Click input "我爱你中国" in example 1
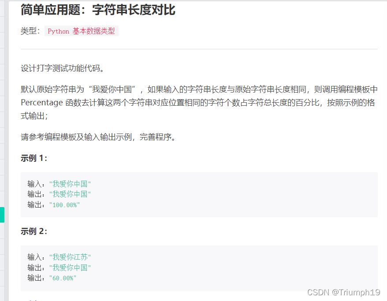This screenshot has height=301, width=387. coord(70,184)
